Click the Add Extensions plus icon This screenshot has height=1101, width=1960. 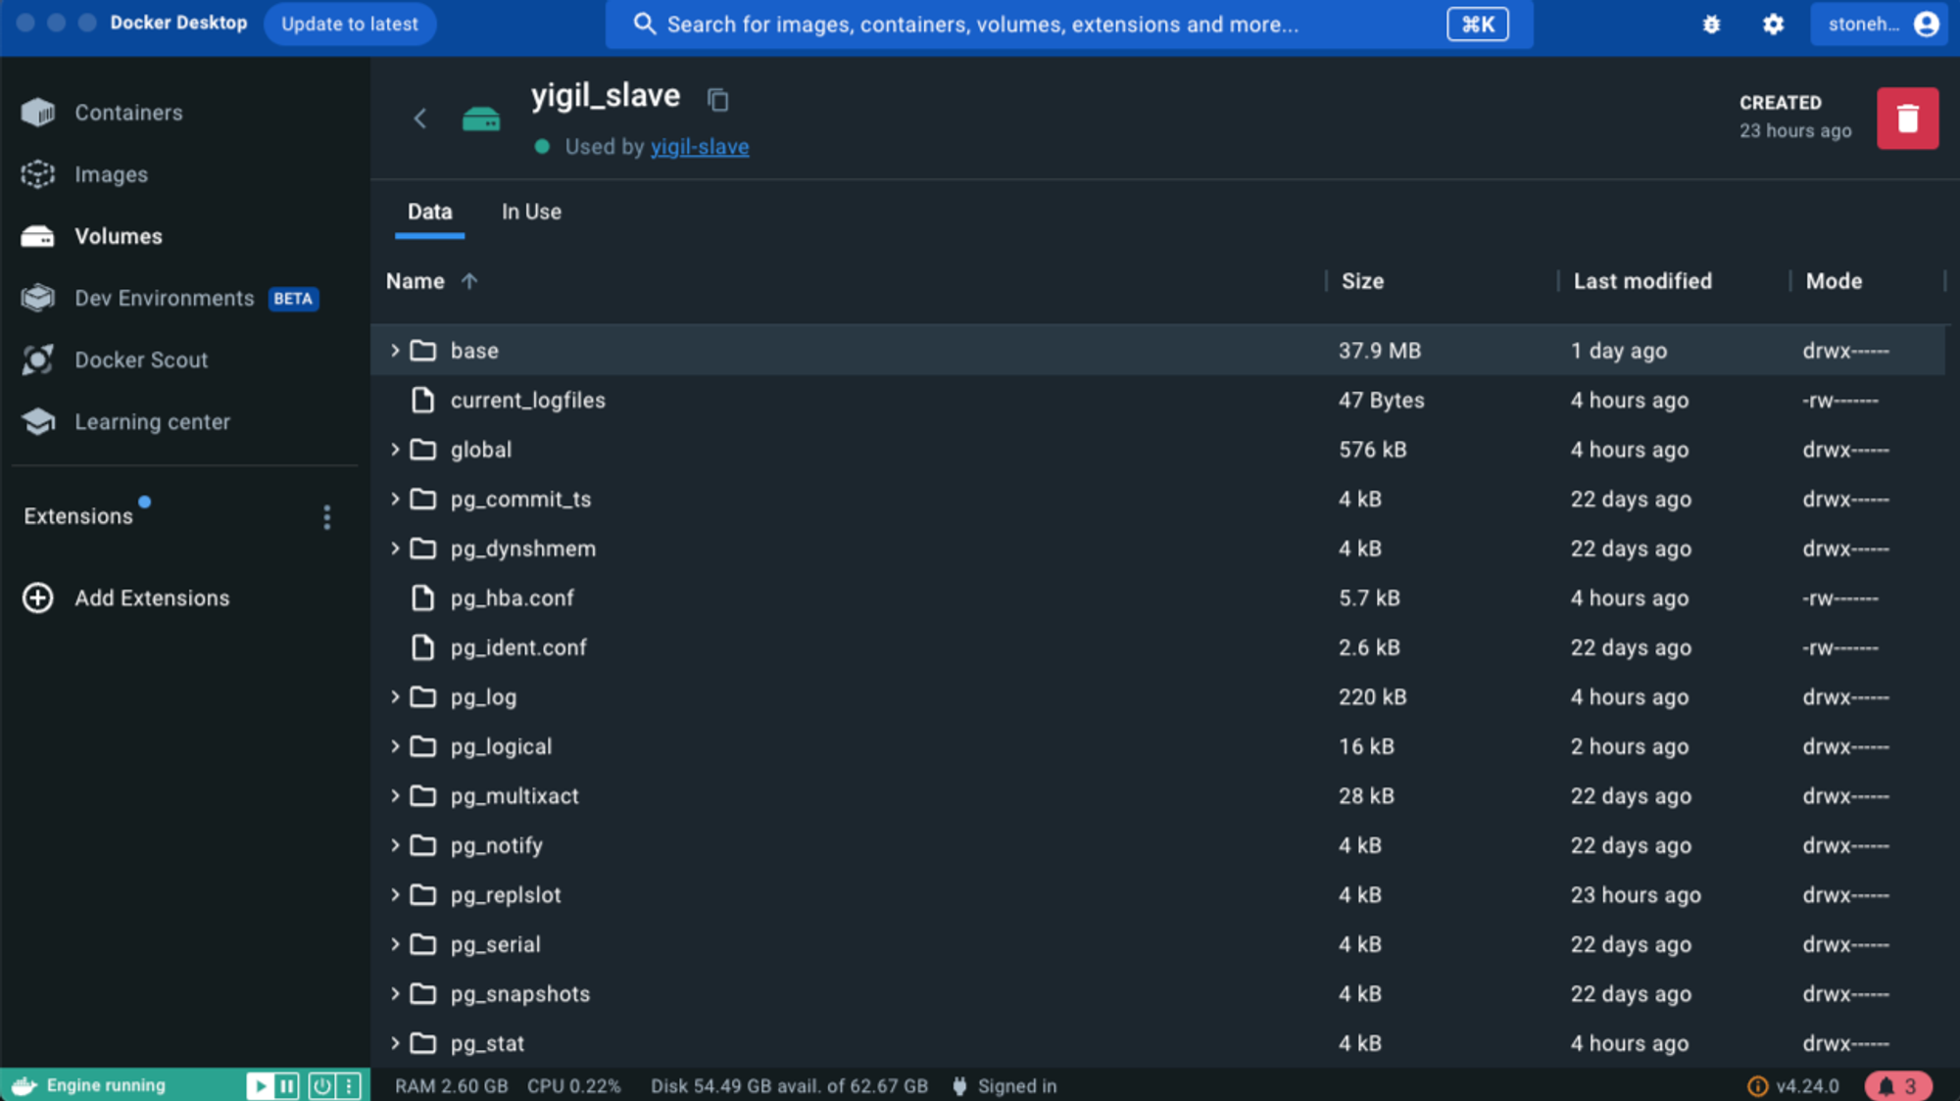point(38,598)
